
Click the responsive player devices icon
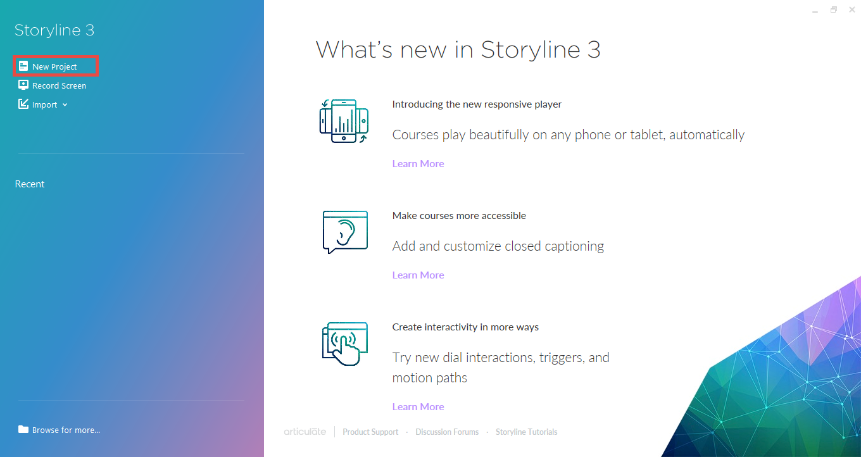point(344,122)
